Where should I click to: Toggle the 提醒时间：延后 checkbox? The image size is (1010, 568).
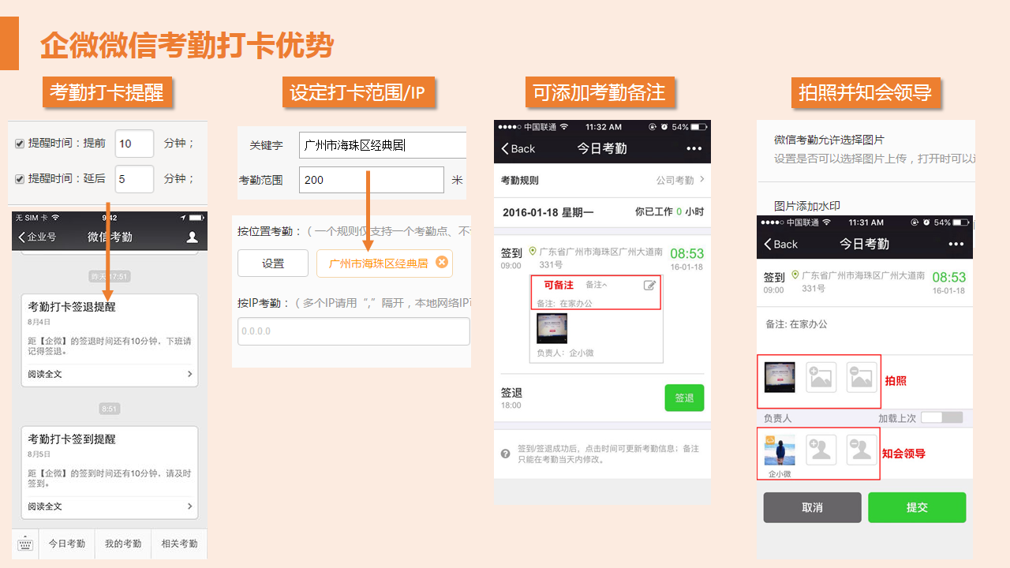pyautogui.click(x=20, y=179)
